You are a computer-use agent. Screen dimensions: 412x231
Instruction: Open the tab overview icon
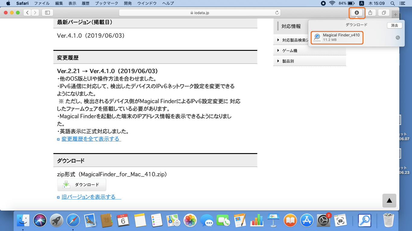click(x=384, y=13)
